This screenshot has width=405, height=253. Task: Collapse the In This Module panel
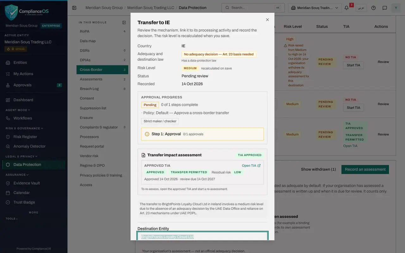[x=124, y=22]
